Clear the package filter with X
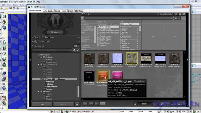Screen dimensions: 201x113 click(70, 50)
